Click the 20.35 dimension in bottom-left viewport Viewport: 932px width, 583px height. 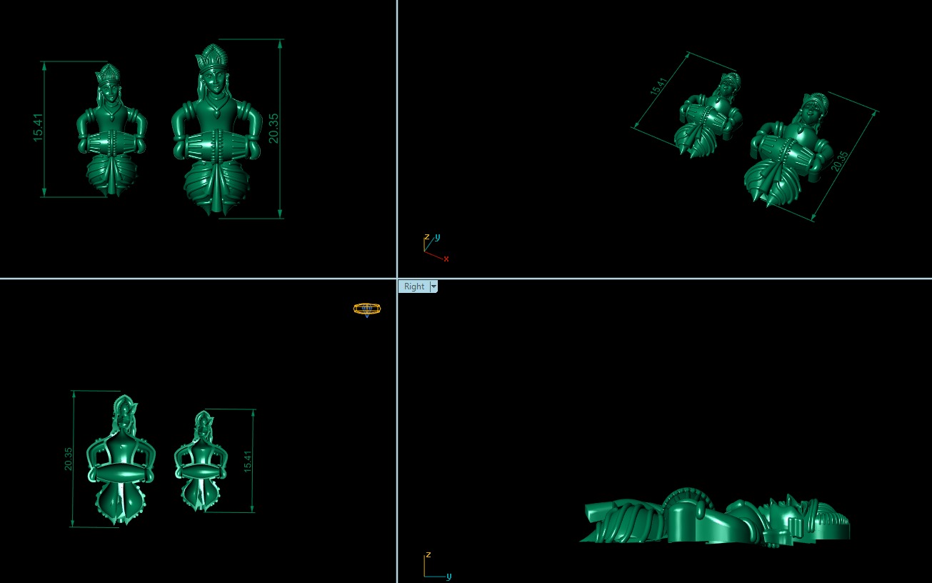pos(69,459)
